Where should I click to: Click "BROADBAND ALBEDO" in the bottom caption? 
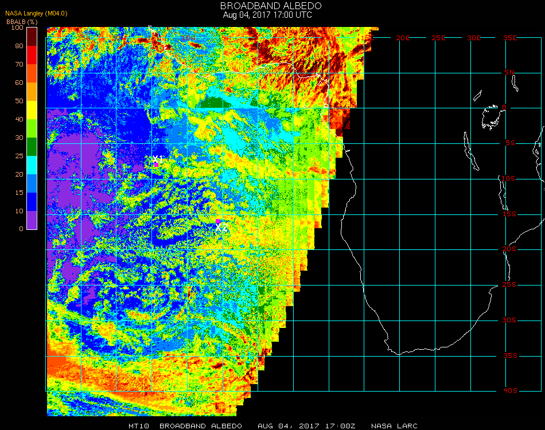(x=201, y=426)
